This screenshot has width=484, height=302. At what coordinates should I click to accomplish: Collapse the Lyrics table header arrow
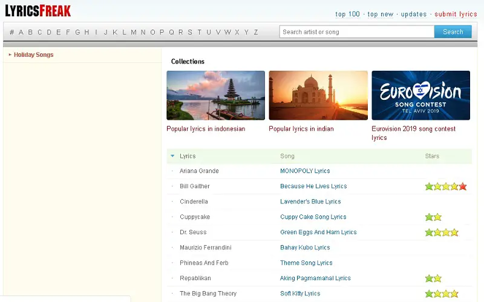tap(172, 156)
